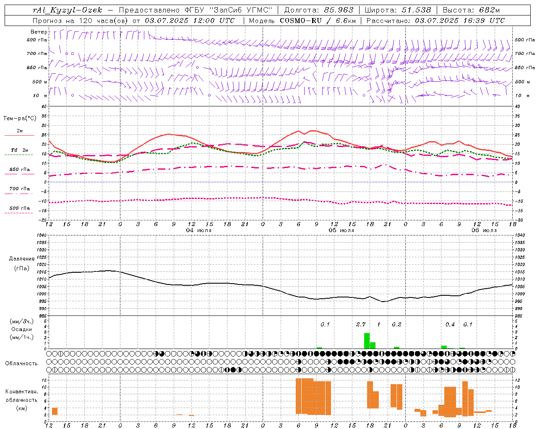The height and width of the screenshot is (429, 537).
Task: Click the Ветер wind panel label
Action: [x=39, y=32]
